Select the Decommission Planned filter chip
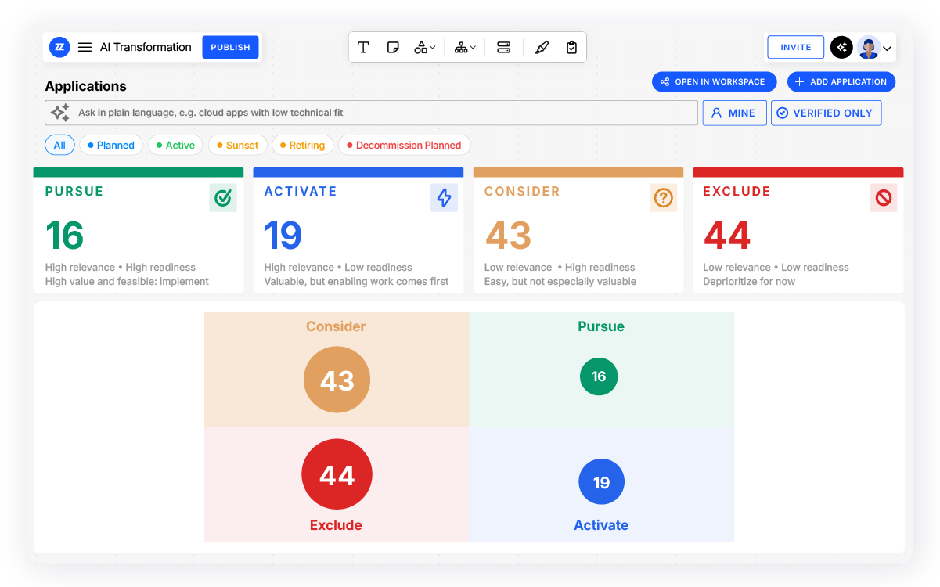 click(x=404, y=145)
